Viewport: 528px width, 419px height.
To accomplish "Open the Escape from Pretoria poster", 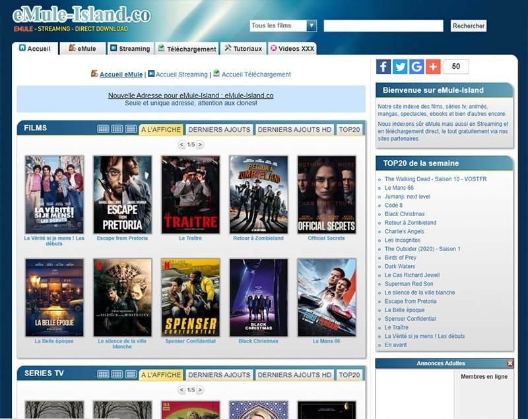I will [123, 194].
